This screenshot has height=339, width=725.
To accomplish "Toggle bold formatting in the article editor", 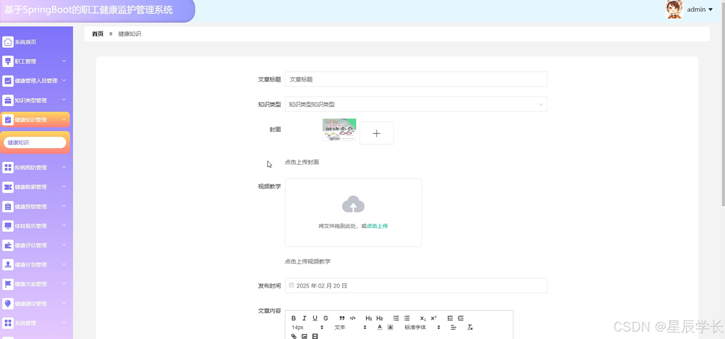I will pos(293,318).
